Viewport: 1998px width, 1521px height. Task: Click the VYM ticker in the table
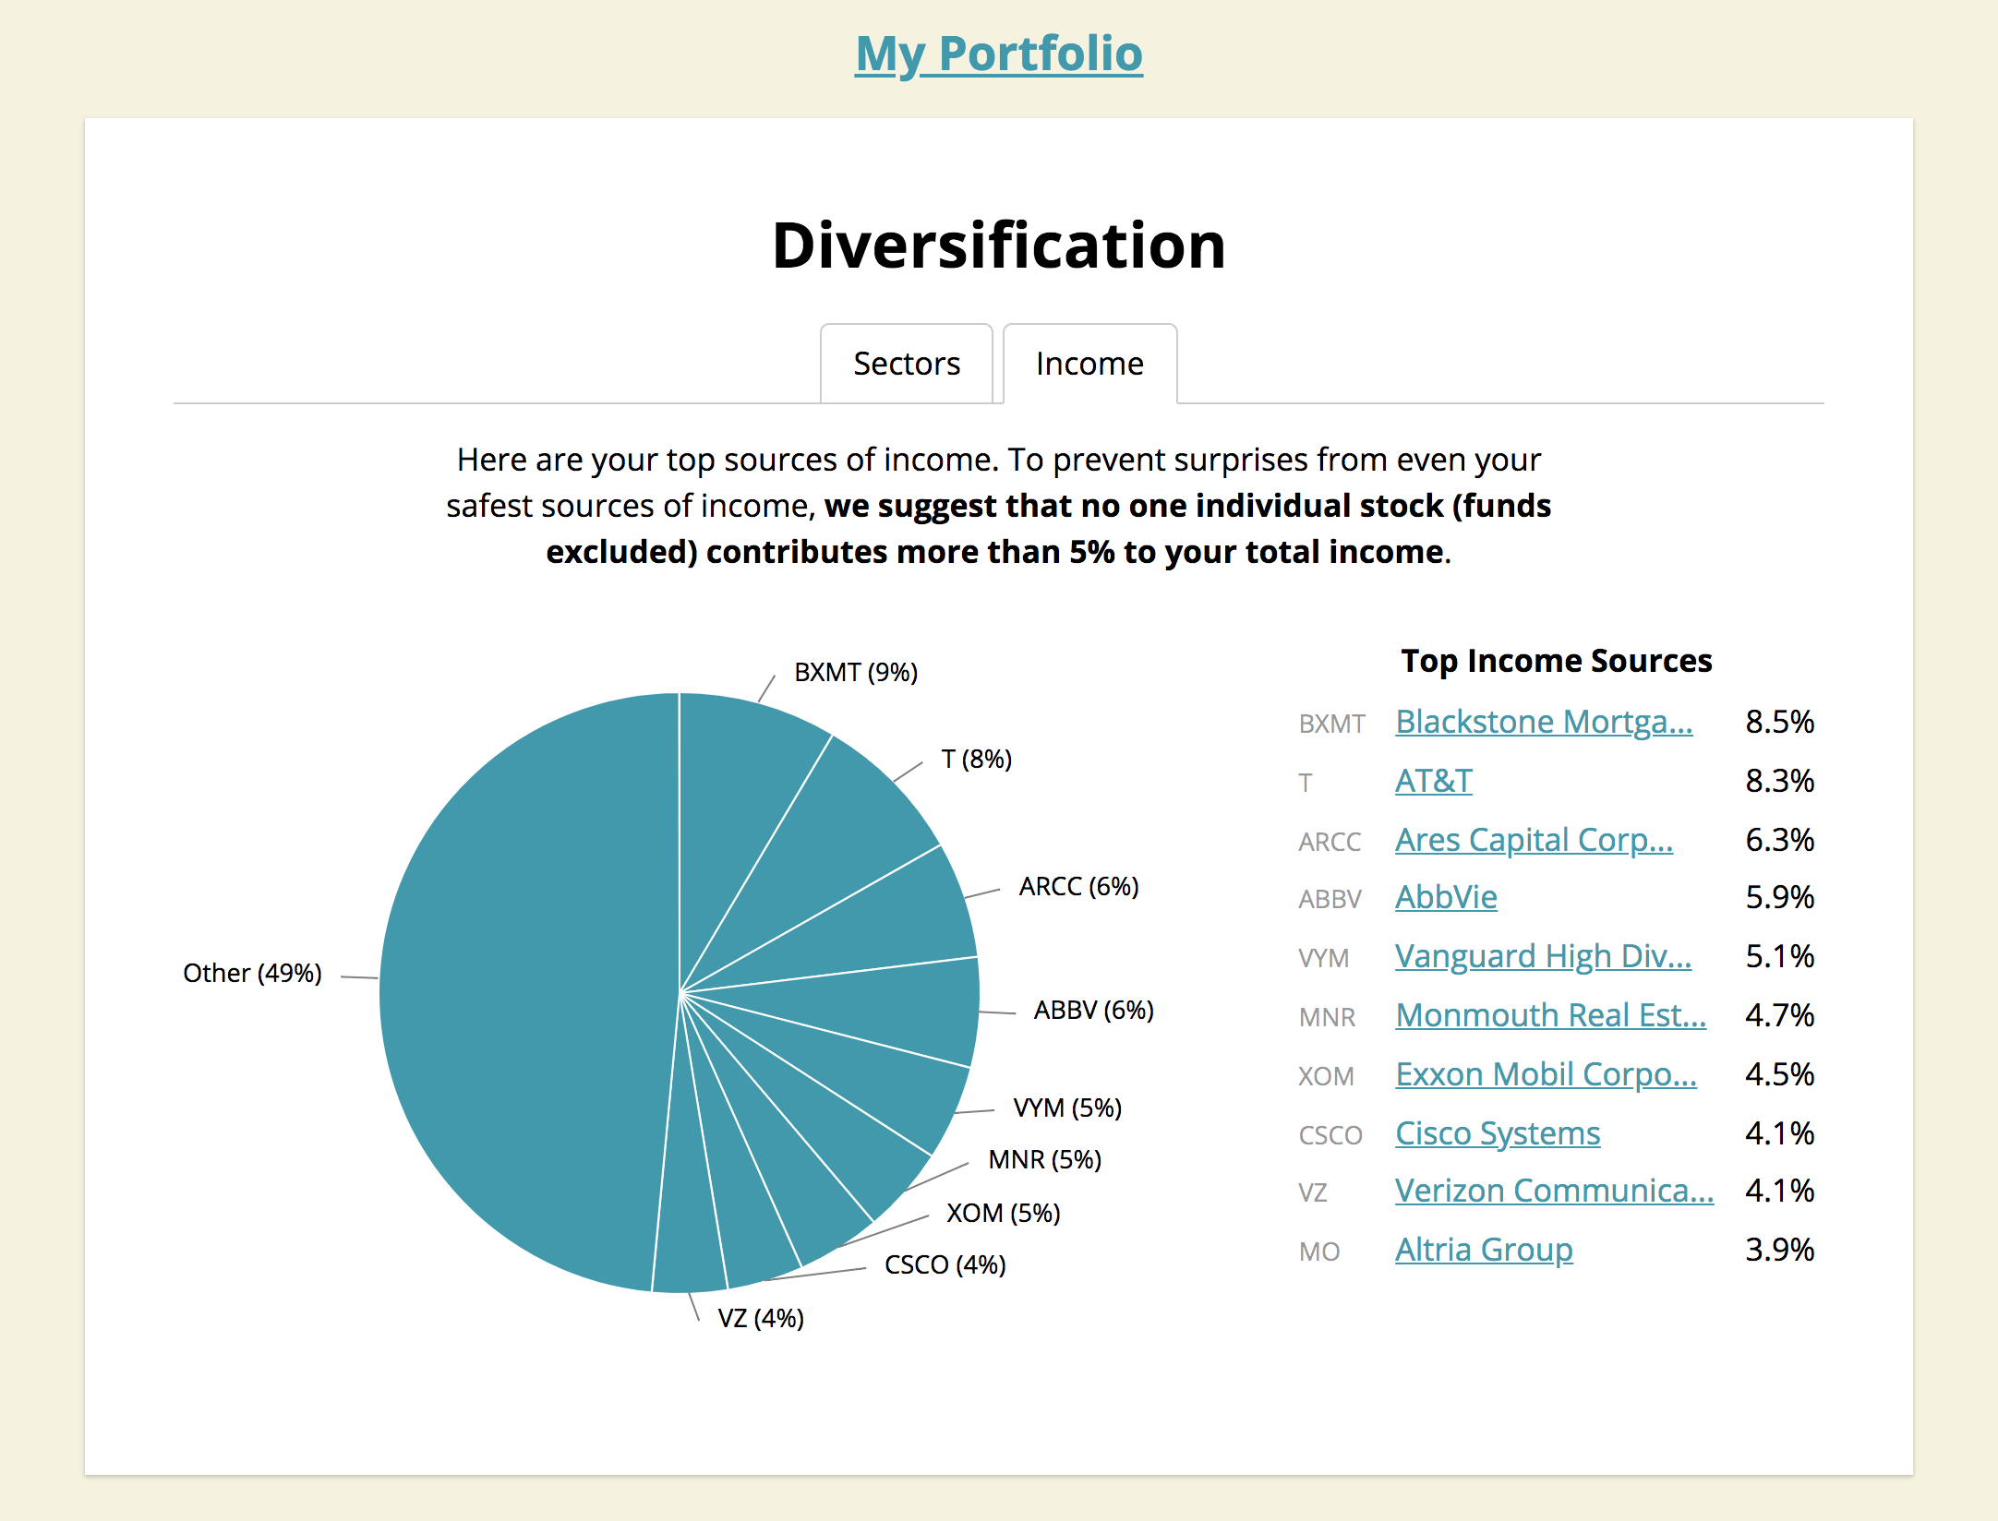point(1323,958)
